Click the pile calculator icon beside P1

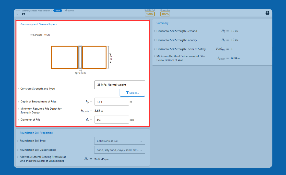coord(18,13)
